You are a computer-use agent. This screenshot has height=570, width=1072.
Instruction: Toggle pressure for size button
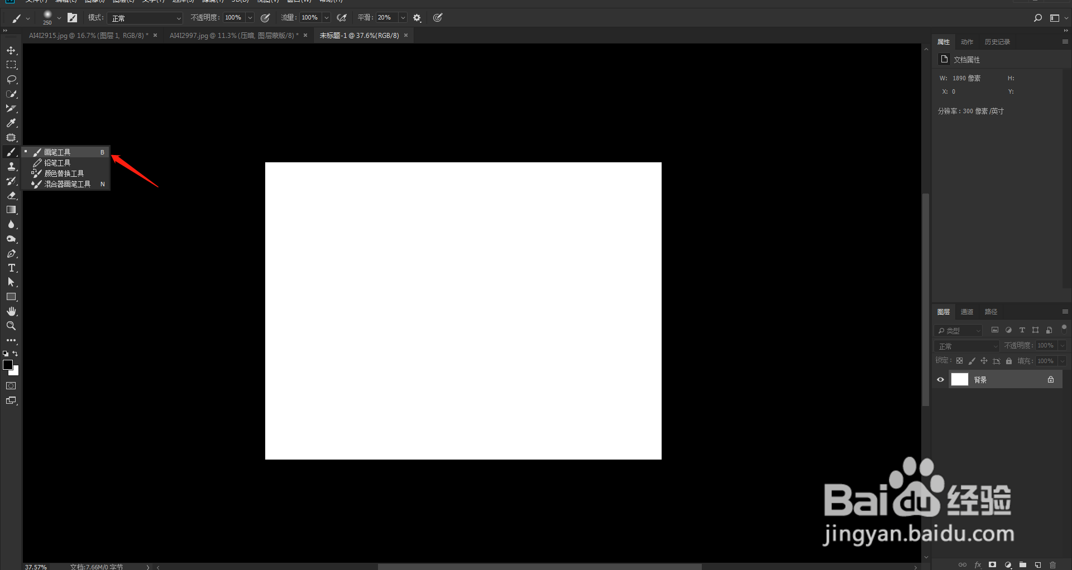(x=438, y=18)
